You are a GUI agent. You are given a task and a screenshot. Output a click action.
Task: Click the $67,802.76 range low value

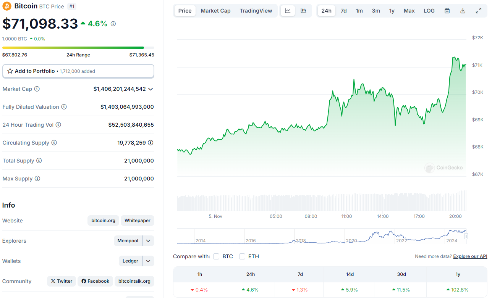pyautogui.click(x=15, y=55)
